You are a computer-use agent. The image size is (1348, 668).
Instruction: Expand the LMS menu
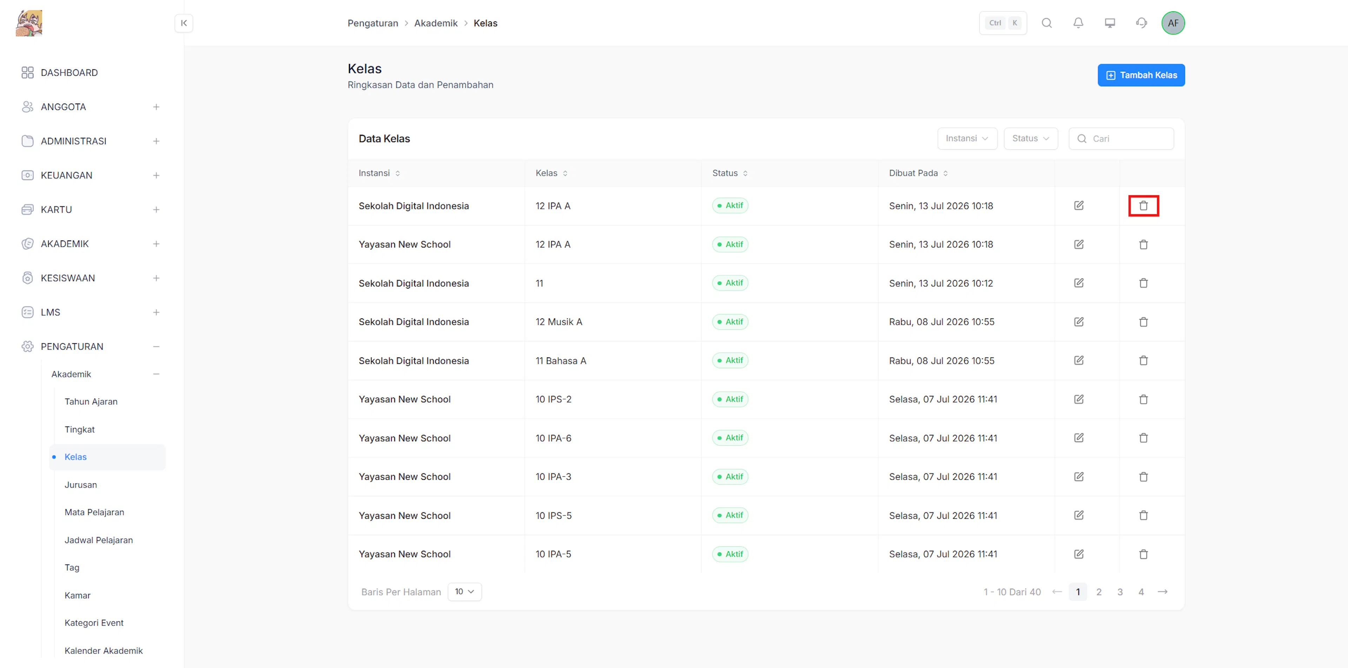156,312
